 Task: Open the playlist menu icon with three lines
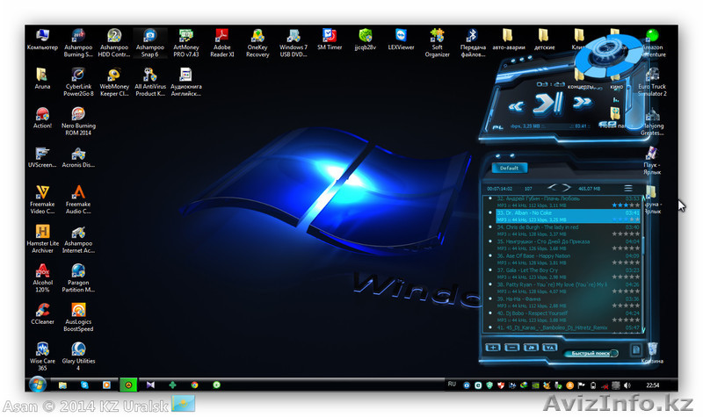click(x=627, y=188)
